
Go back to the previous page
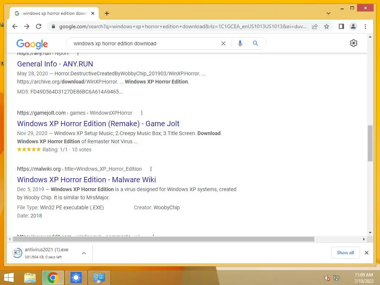pos(15,26)
